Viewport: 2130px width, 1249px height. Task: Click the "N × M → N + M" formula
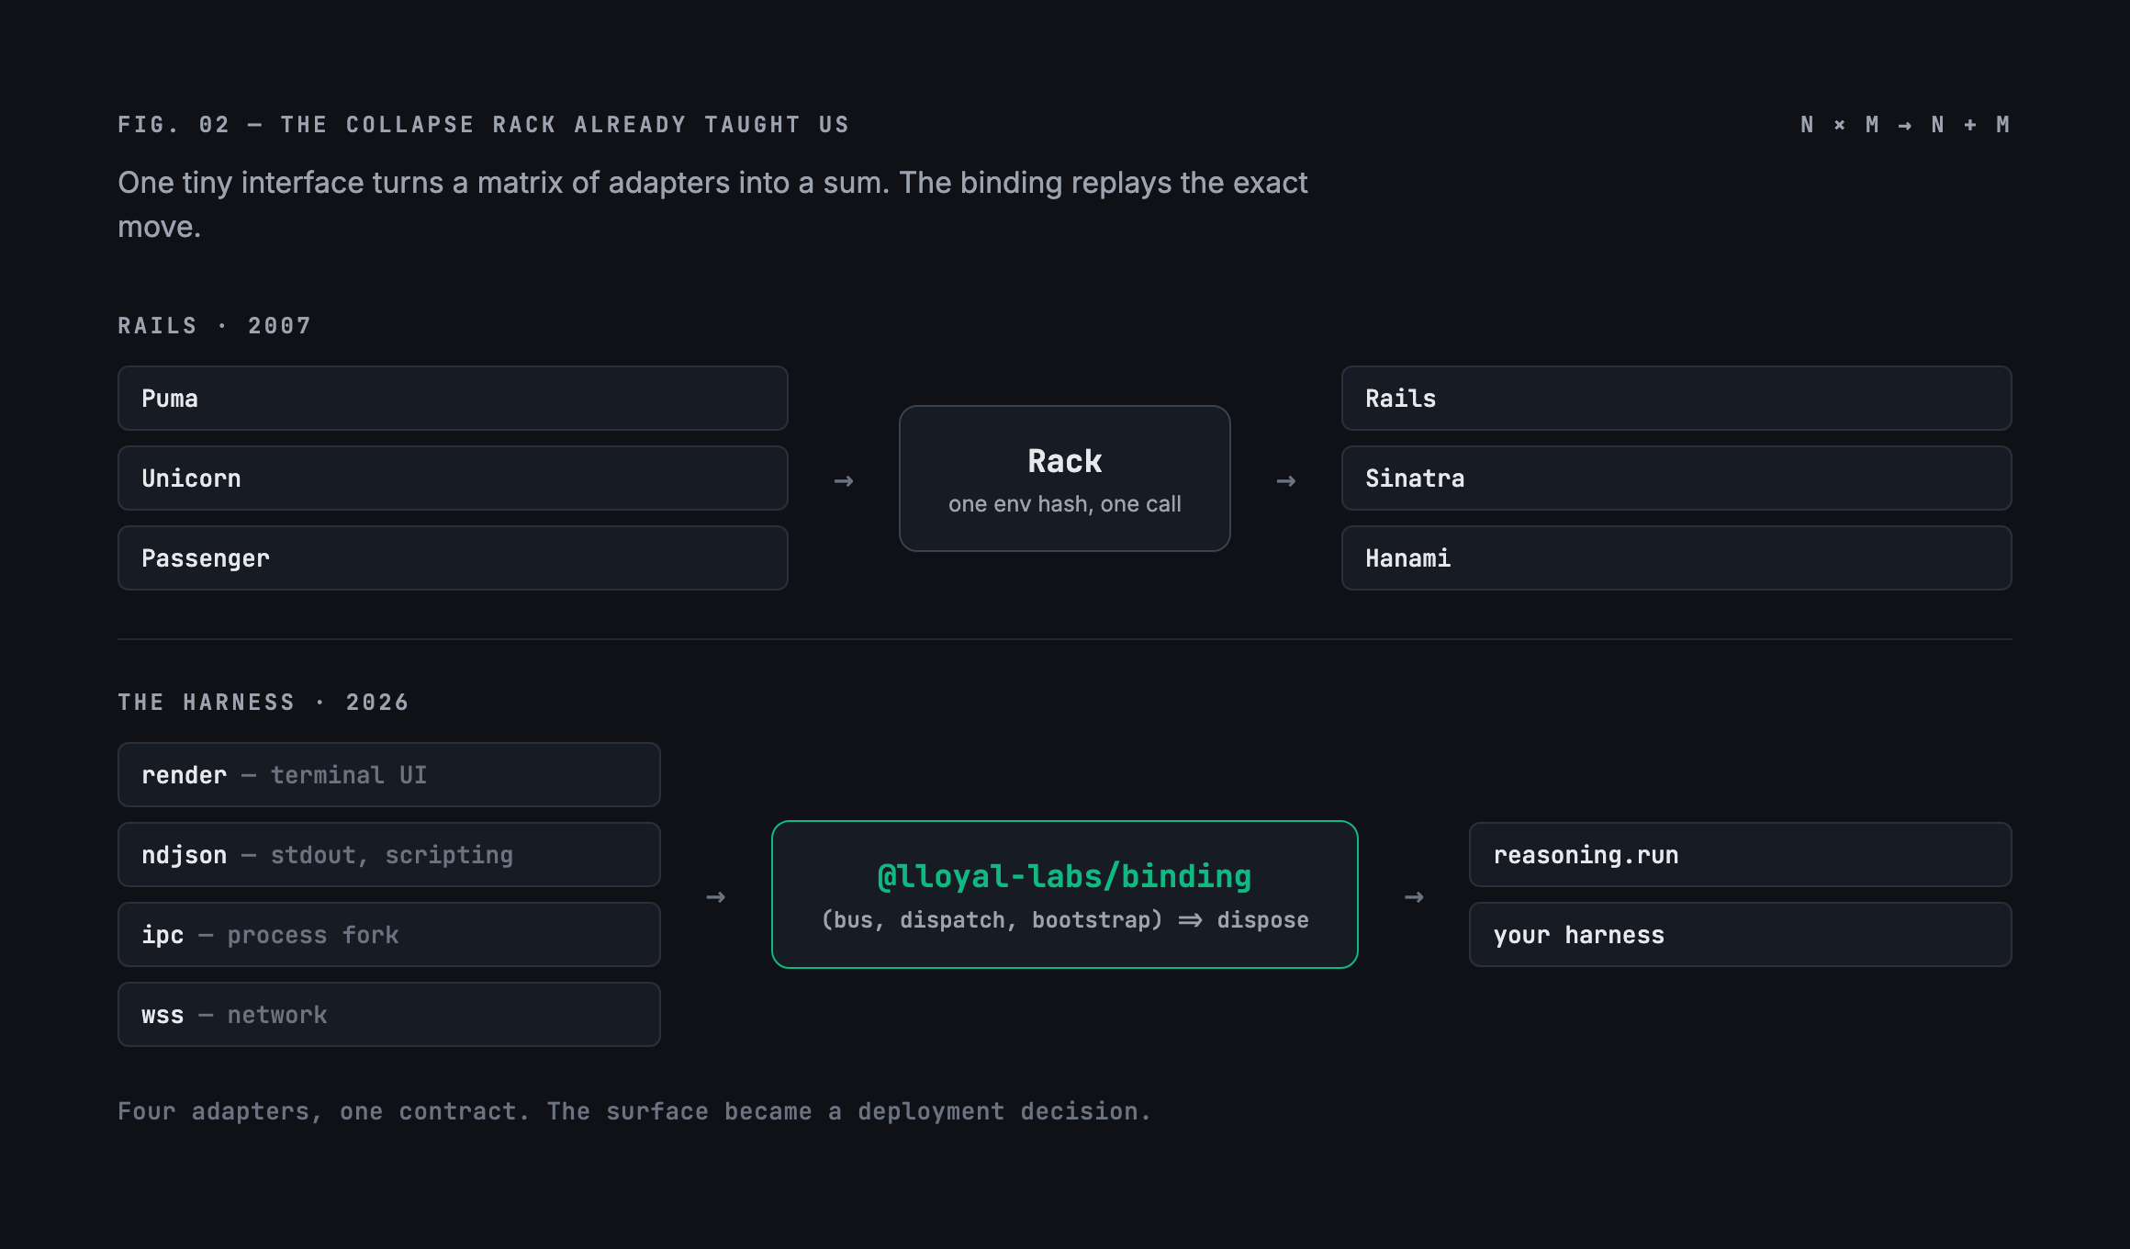point(1906,125)
